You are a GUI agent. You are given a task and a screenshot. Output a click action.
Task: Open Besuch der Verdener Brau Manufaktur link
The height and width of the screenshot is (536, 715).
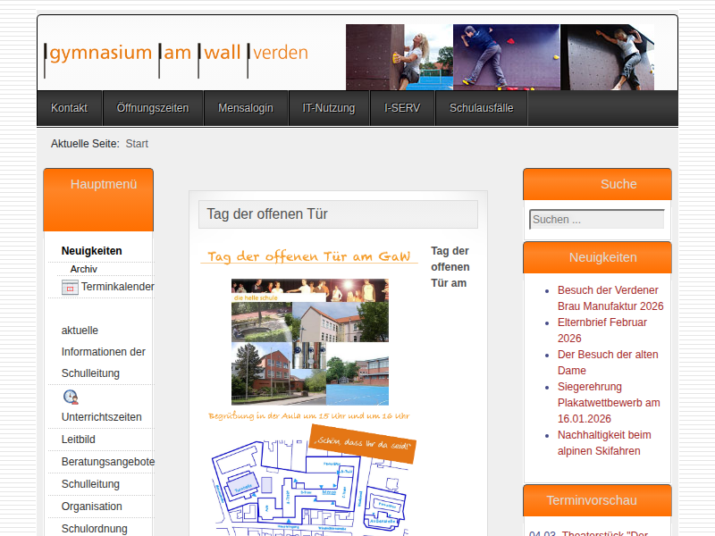[x=610, y=298]
